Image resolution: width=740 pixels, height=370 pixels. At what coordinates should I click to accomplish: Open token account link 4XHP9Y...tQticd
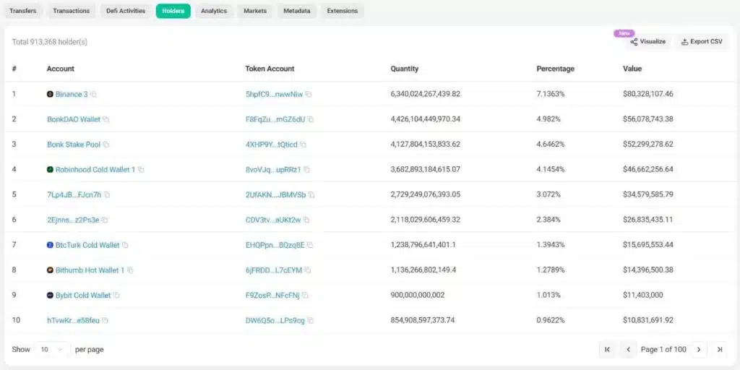pyautogui.click(x=272, y=145)
